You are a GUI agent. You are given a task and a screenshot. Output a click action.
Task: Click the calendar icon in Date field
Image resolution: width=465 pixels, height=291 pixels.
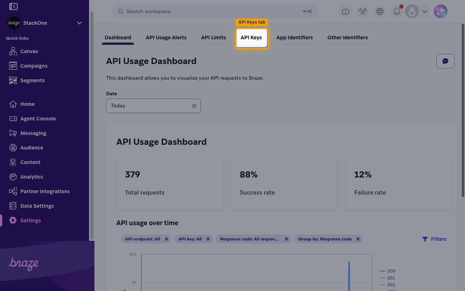pyautogui.click(x=194, y=106)
